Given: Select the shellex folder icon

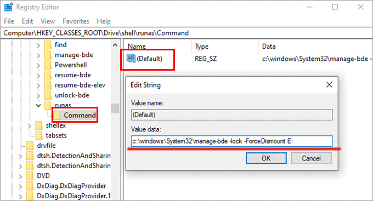Looking at the screenshot, I should click(39, 125).
